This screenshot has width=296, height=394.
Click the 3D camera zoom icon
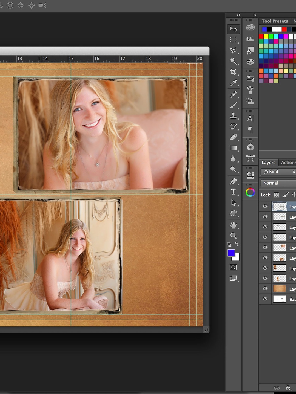pos(42,5)
